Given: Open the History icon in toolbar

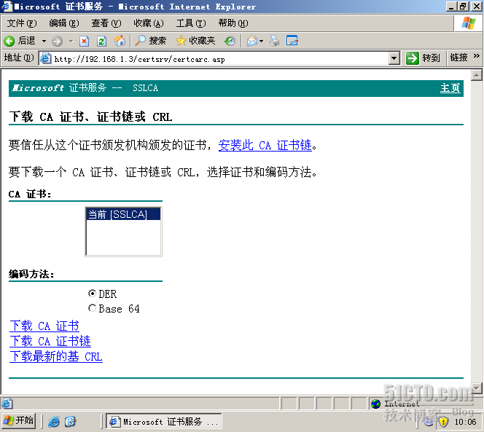Looking at the screenshot, I should click(230, 41).
